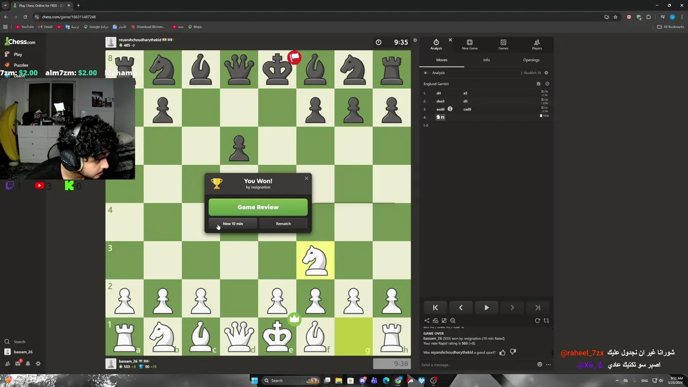Select move e5 in the move list
This screenshot has width=688, height=387.
coord(465,93)
